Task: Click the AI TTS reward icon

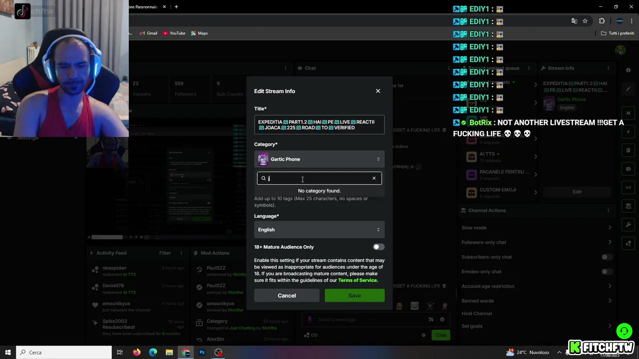Action: click(471, 157)
